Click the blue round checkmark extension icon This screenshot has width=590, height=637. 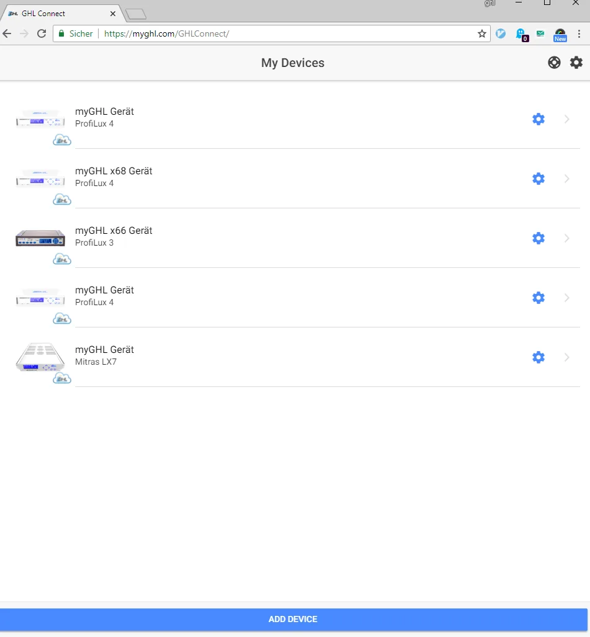[501, 33]
